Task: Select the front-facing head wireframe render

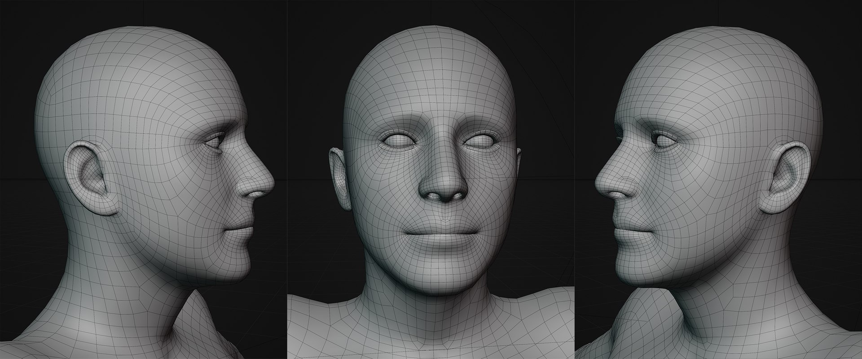Action: click(431, 179)
